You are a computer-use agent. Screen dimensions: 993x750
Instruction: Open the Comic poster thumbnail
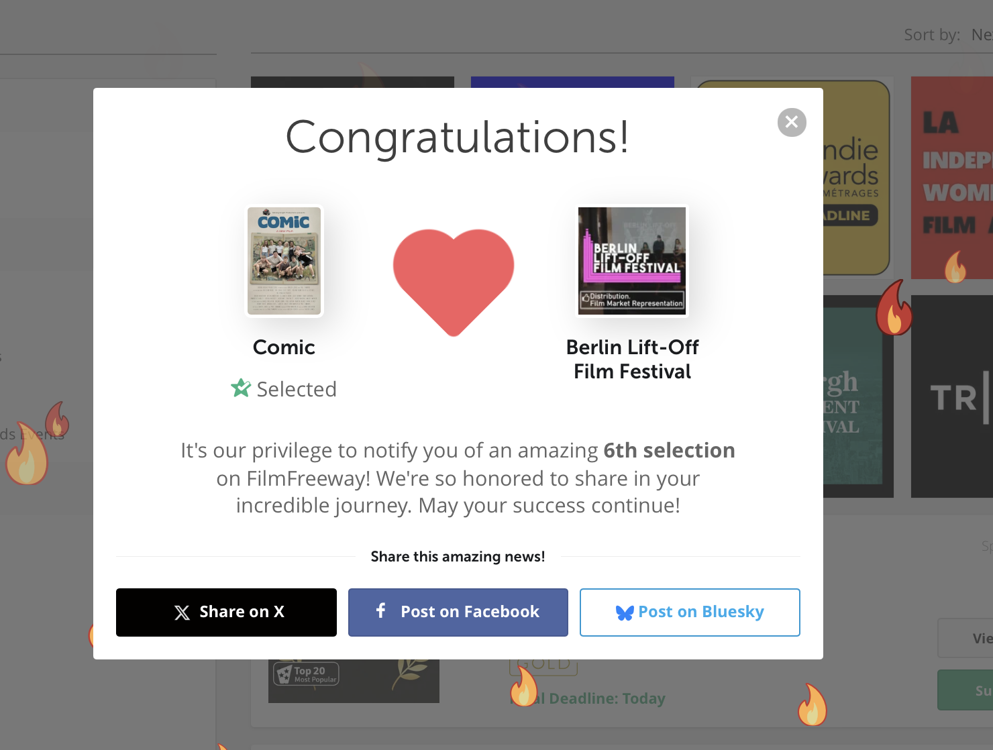[x=284, y=261]
